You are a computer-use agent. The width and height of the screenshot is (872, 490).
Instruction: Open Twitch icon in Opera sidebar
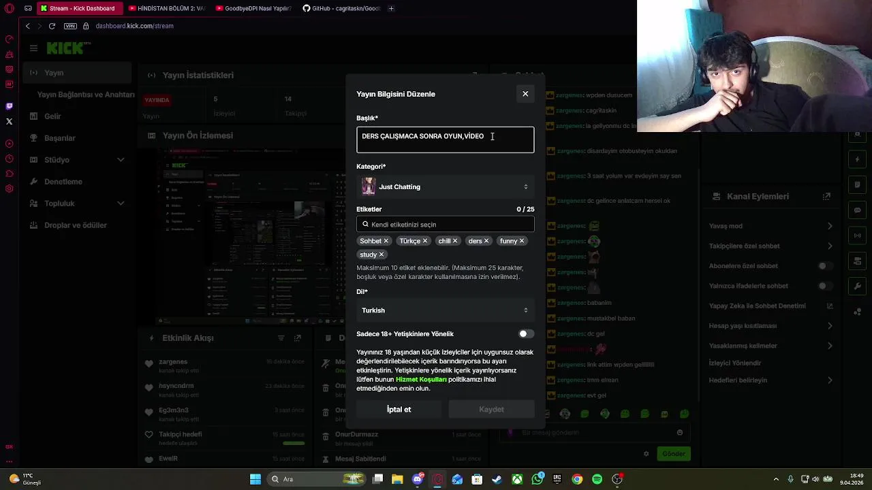point(9,106)
